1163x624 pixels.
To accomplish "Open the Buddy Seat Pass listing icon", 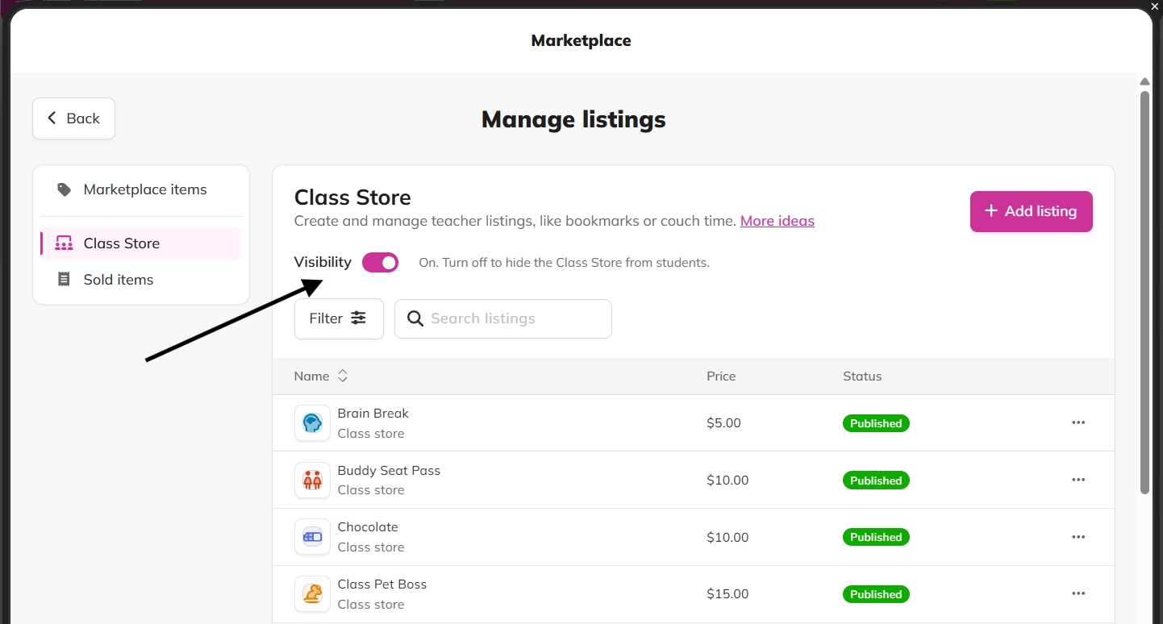I will tap(312, 480).
